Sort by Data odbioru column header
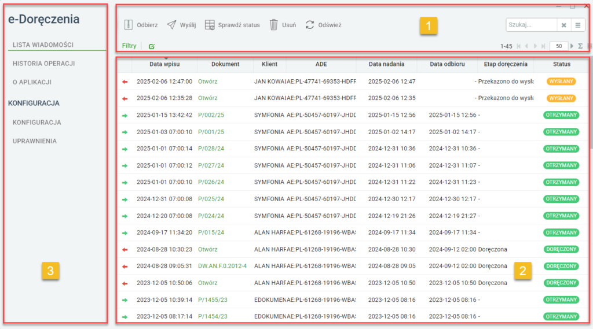 (x=448, y=64)
